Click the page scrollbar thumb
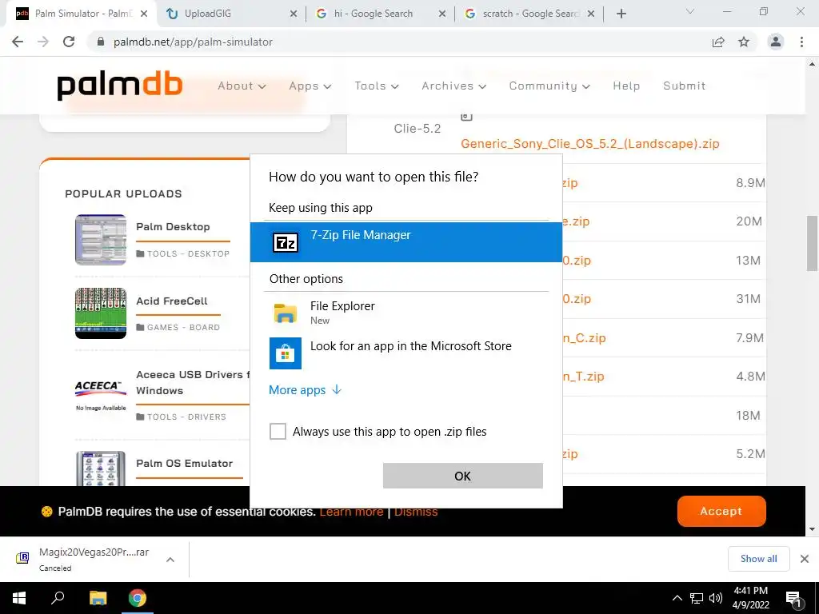This screenshot has width=819, height=614. click(812, 243)
